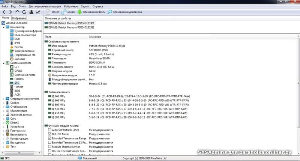The width and height of the screenshot is (300, 161).
Task: Open the graph chart toolbar icon
Action: coord(38,12)
